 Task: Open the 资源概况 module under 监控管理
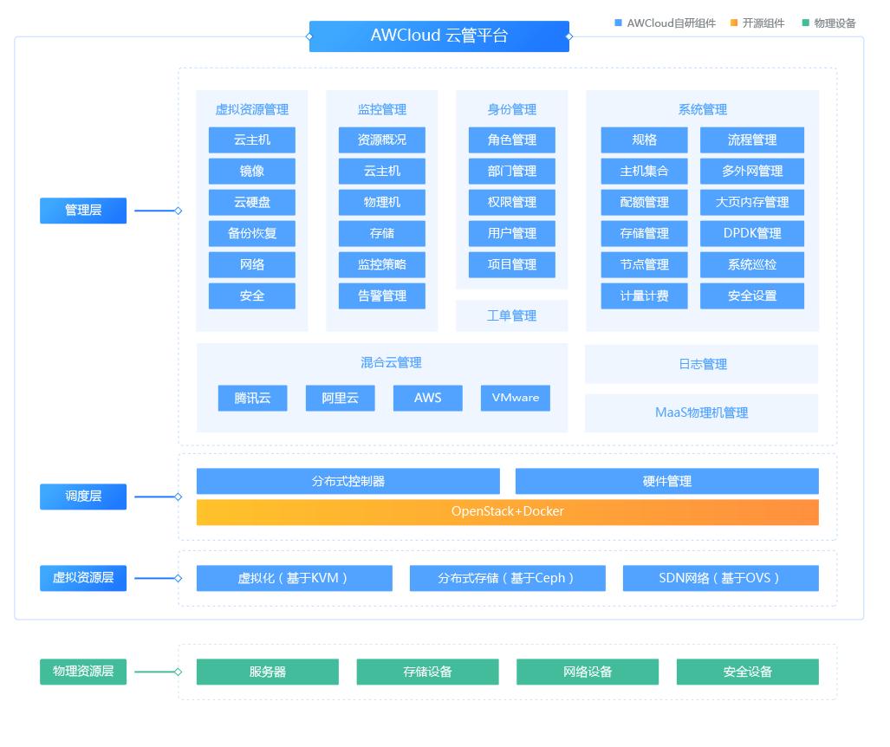(x=381, y=140)
